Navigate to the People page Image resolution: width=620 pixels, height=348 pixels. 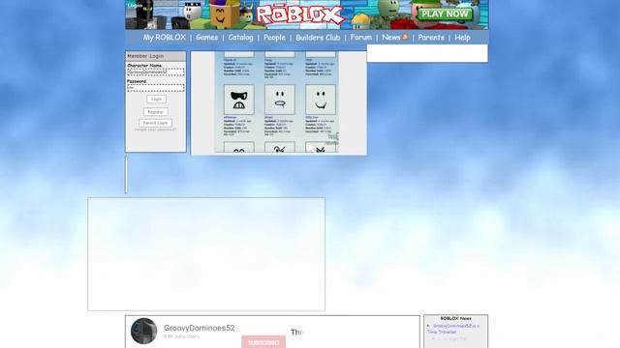[274, 38]
